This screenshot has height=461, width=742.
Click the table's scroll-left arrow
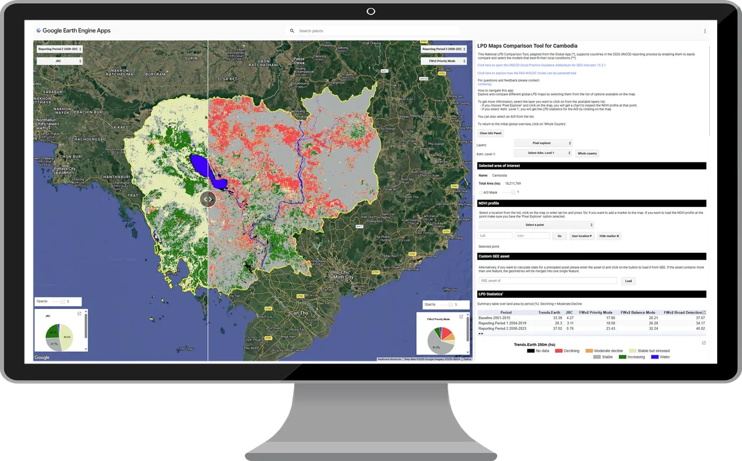[480, 333]
